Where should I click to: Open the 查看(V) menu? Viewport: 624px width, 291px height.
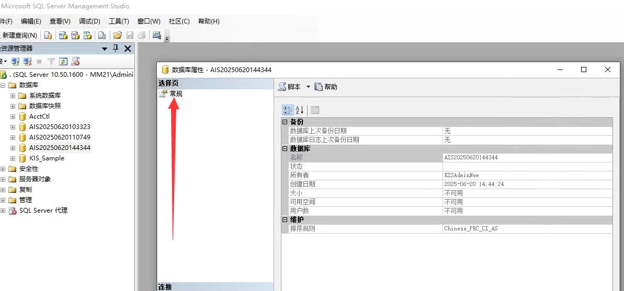tap(60, 21)
